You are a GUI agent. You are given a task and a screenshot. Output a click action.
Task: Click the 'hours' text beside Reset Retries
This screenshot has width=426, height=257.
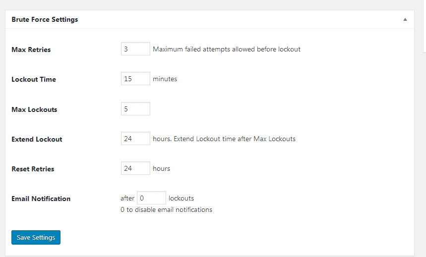tap(161, 168)
